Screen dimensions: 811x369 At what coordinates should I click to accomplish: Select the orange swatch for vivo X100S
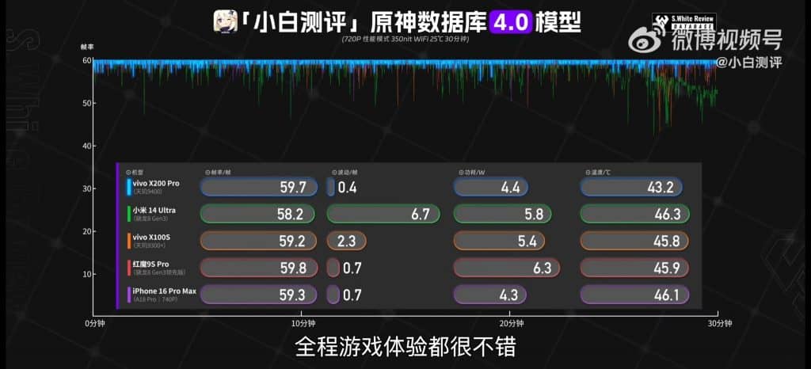click(129, 241)
